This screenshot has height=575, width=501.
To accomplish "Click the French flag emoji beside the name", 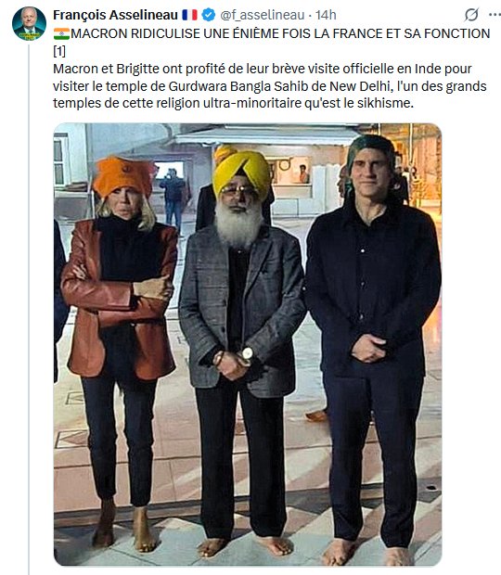I will 189,15.
